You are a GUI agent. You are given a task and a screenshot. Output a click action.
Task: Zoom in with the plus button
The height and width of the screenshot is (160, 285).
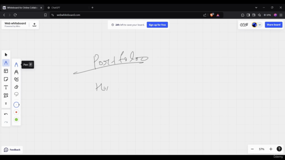click(x=271, y=149)
